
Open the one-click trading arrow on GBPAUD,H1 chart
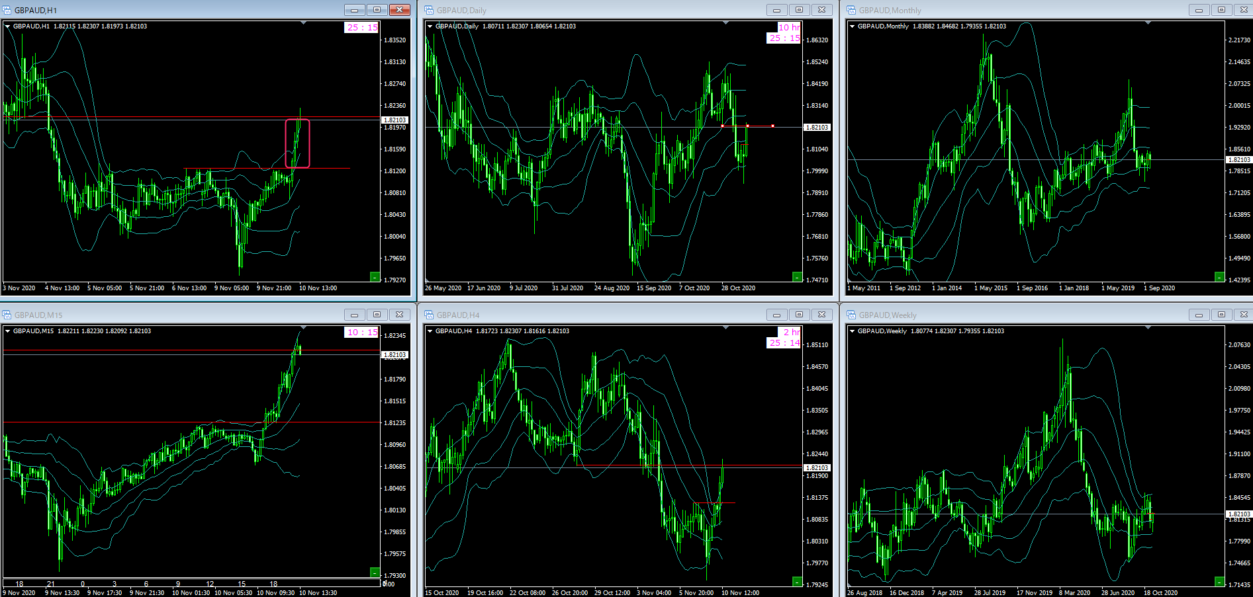[x=8, y=26]
